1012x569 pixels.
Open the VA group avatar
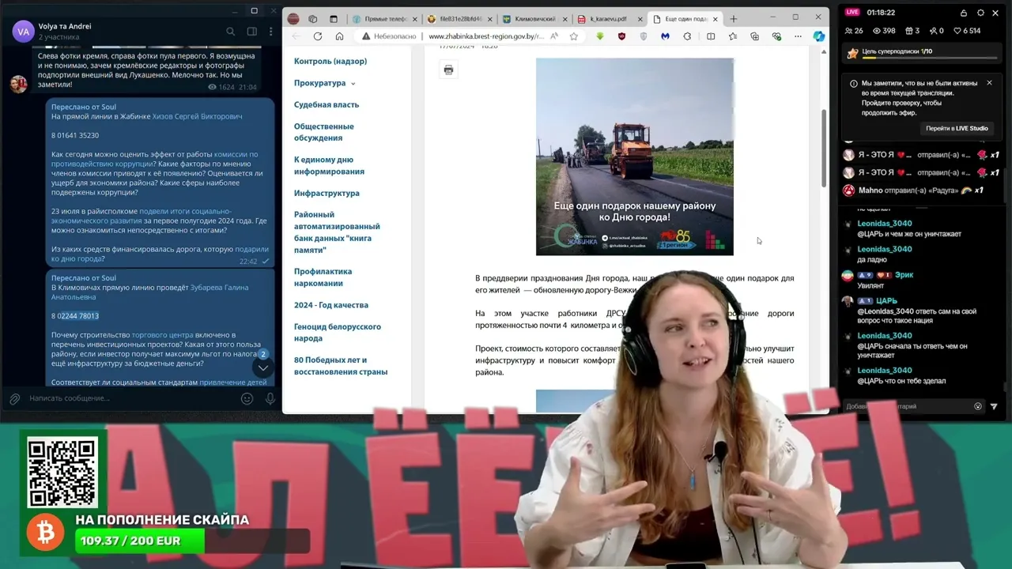(x=23, y=32)
